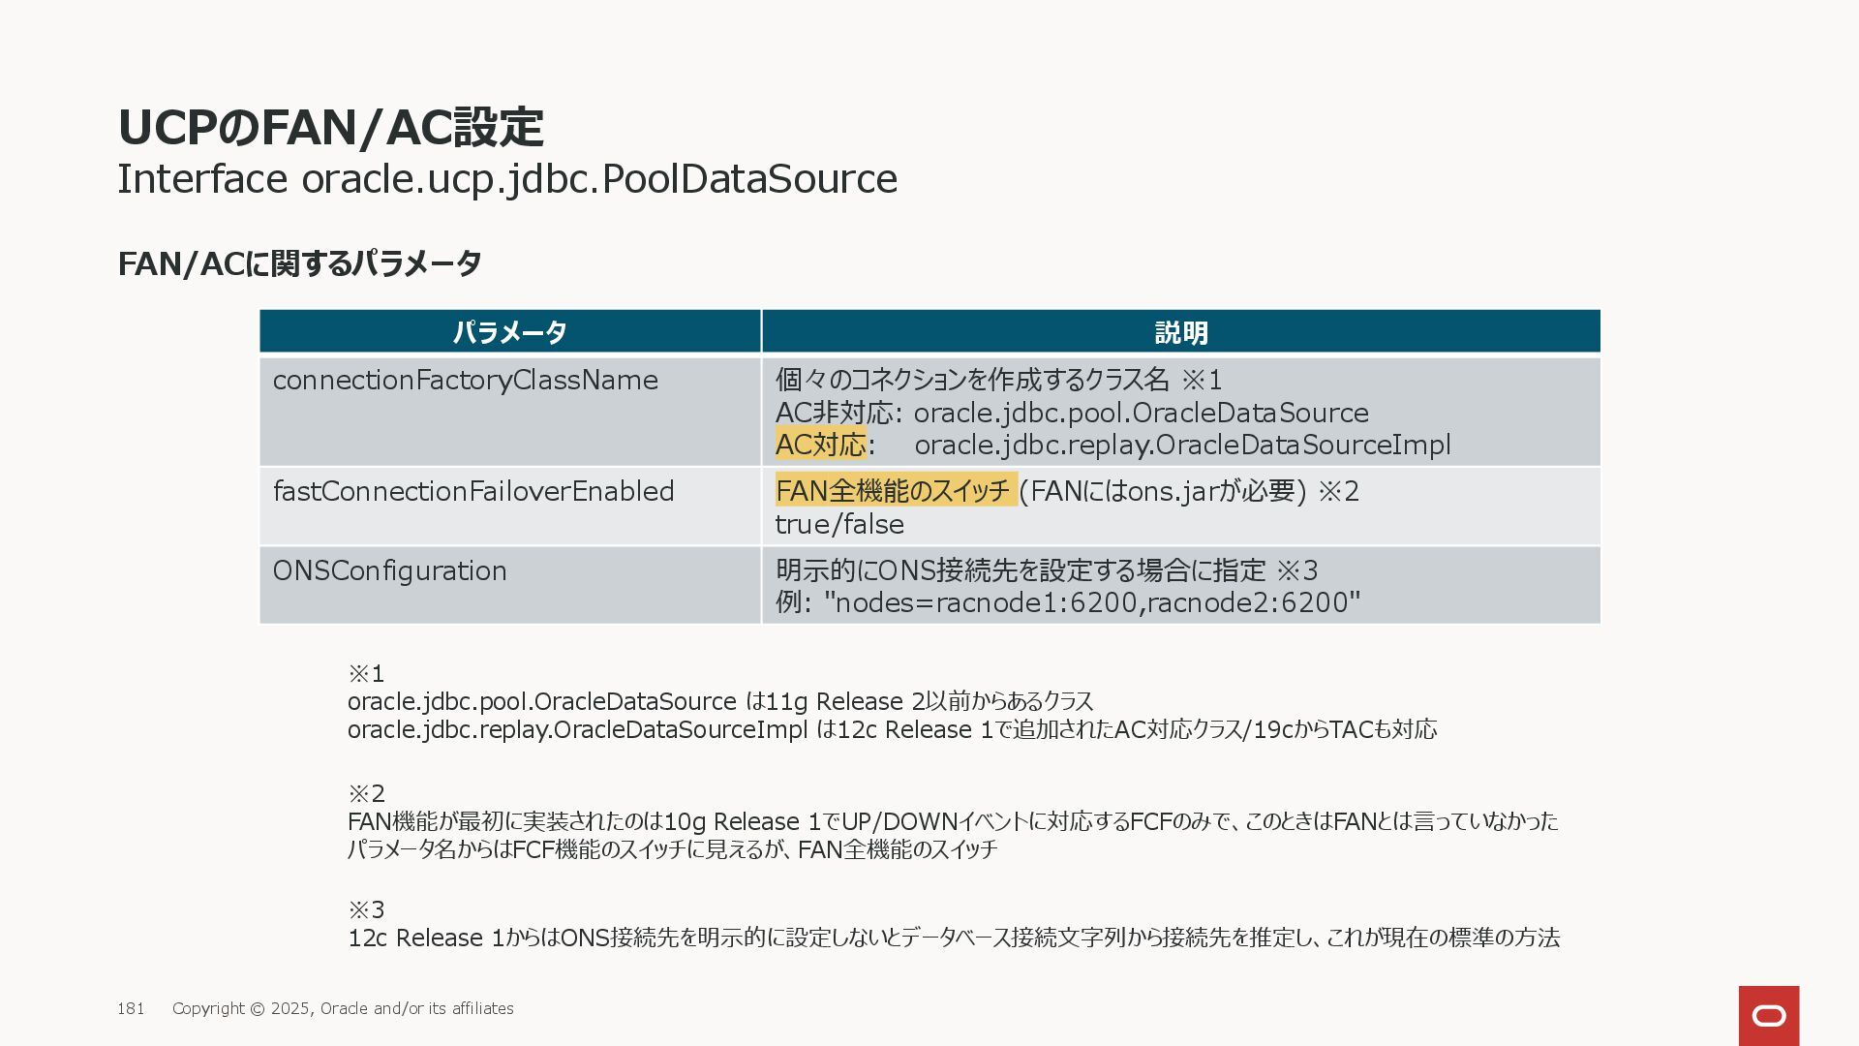Click the '説明' table header

[1181, 332]
